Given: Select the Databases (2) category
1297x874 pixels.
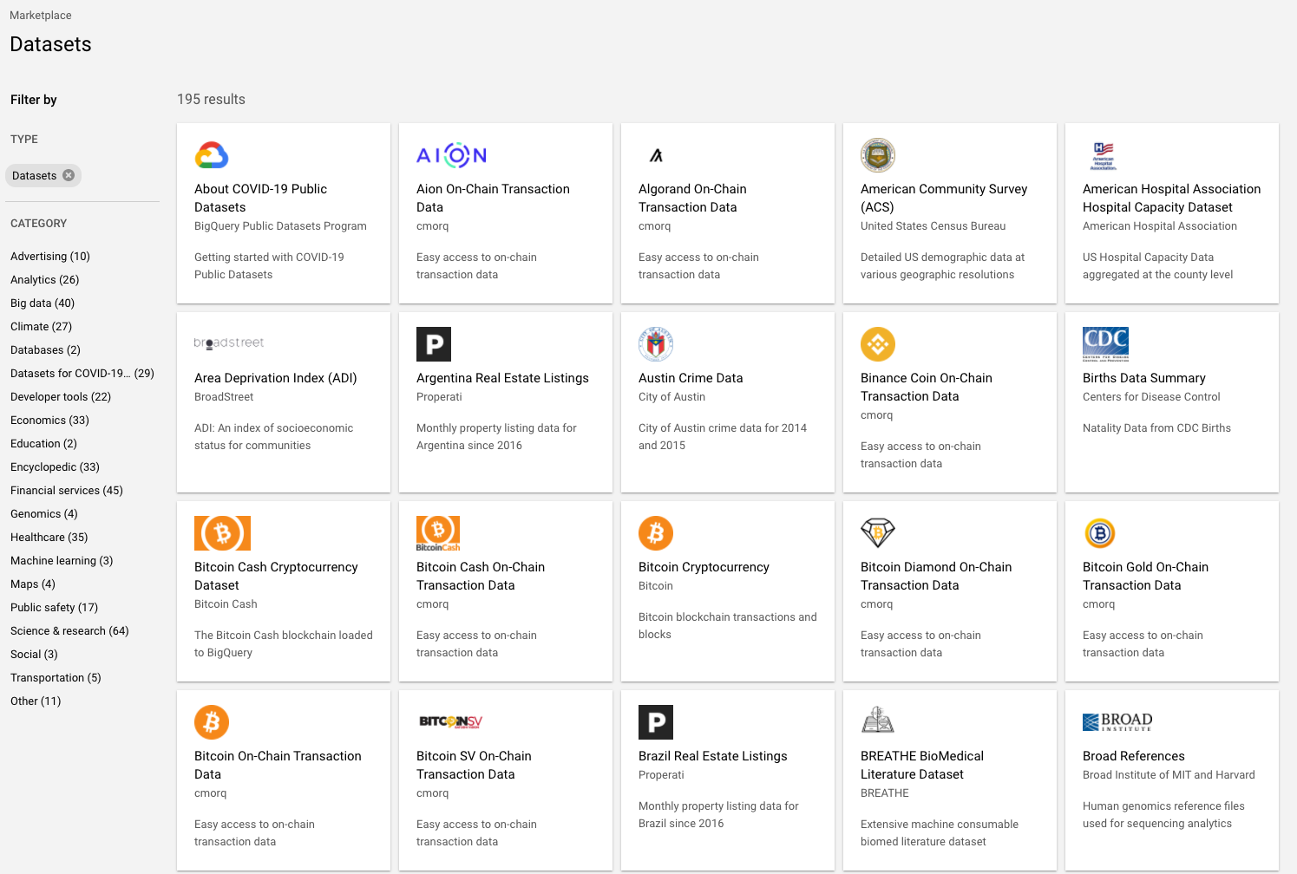Looking at the screenshot, I should point(45,350).
